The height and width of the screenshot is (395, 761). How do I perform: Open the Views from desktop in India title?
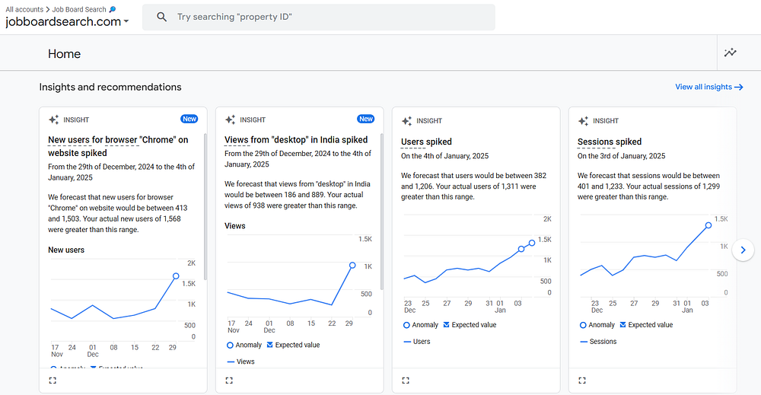296,140
